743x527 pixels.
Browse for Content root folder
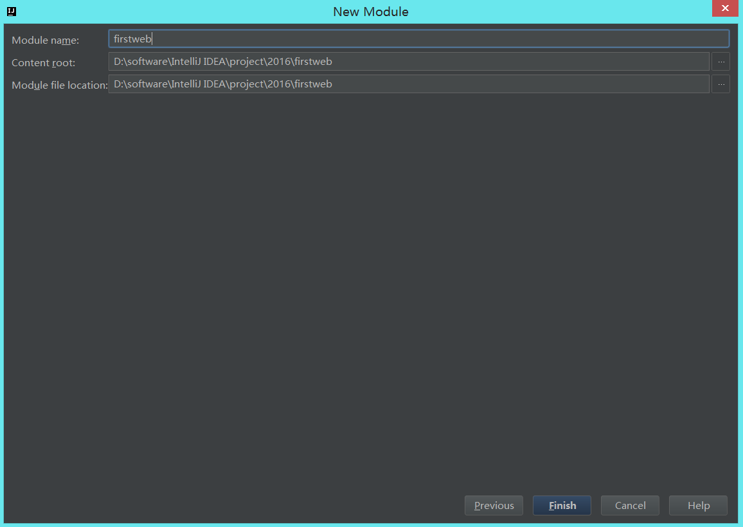point(721,62)
